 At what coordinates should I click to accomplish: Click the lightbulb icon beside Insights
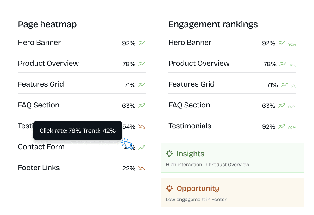[x=169, y=154]
